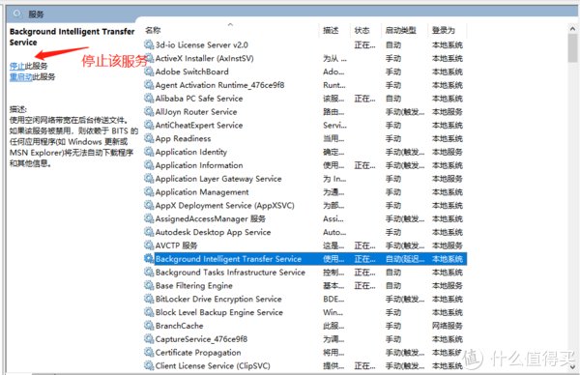Screen dimensions: 580x375
Task: Click the Application Identity service icon
Action: [149, 152]
